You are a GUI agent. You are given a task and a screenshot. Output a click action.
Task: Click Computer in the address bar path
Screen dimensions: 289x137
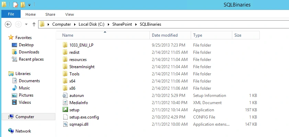pos(62,24)
